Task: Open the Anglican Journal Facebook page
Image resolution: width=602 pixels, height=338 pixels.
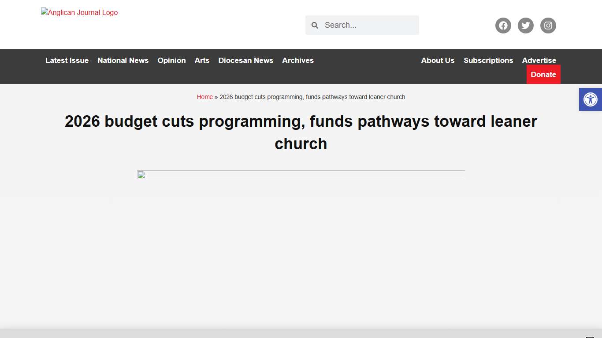Action: [x=503, y=25]
